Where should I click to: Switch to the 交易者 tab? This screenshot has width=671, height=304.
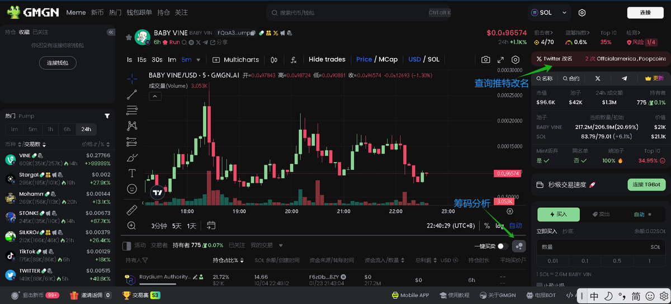point(159,245)
